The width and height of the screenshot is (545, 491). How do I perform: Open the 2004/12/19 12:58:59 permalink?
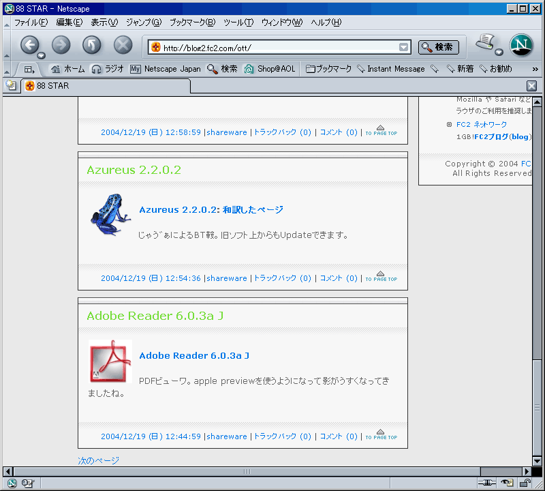tap(151, 132)
